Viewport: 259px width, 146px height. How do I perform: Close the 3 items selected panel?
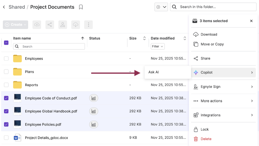pyautogui.click(x=251, y=21)
